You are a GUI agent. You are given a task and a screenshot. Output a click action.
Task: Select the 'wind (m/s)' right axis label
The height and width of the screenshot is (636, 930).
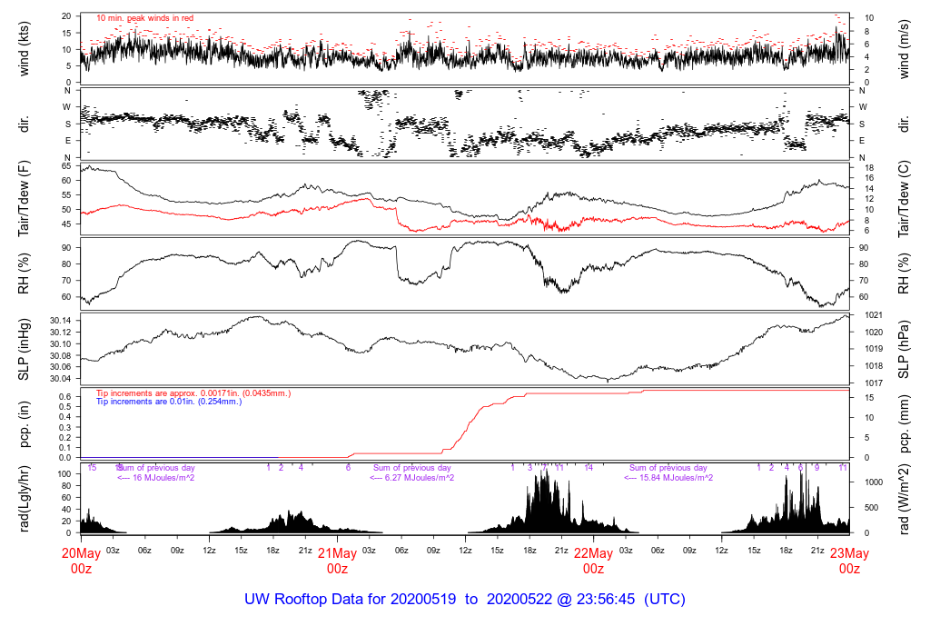pyautogui.click(x=904, y=49)
